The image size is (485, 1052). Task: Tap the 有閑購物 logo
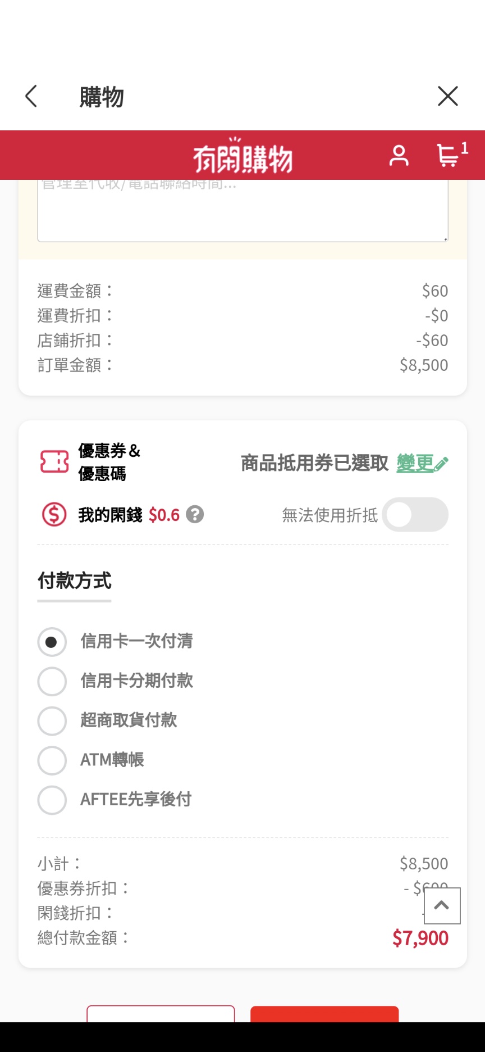(242, 157)
